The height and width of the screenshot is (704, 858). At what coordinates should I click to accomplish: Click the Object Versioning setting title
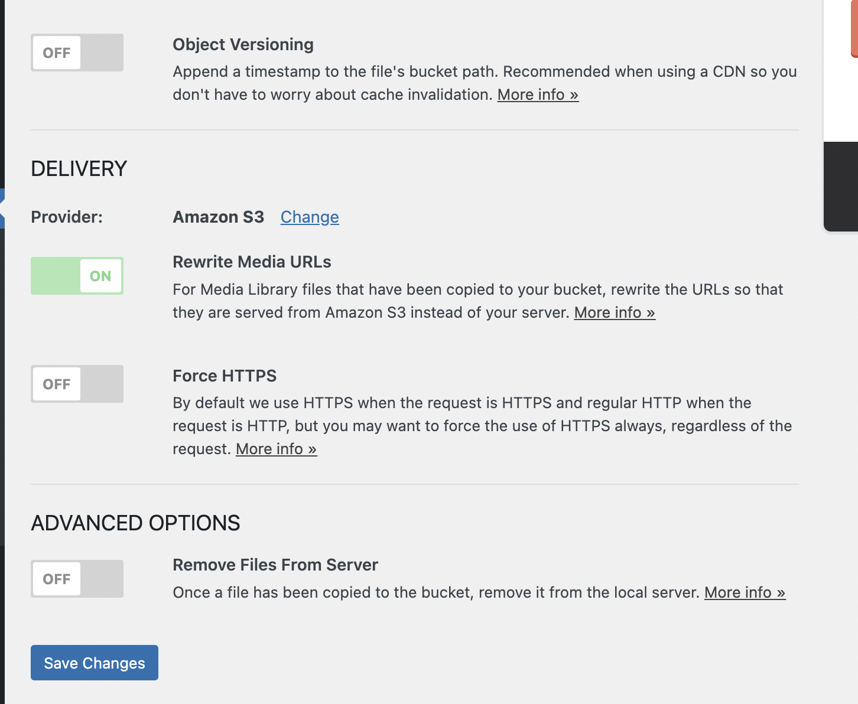pyautogui.click(x=243, y=44)
